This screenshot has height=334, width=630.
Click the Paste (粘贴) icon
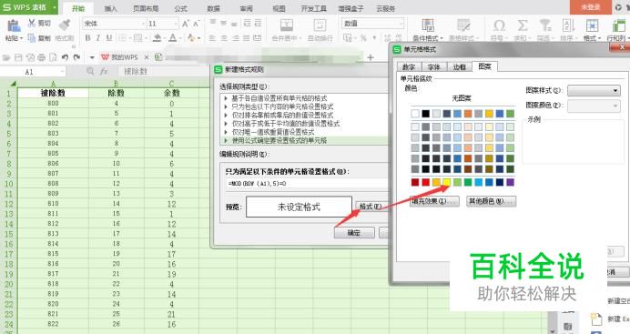pyautogui.click(x=14, y=25)
